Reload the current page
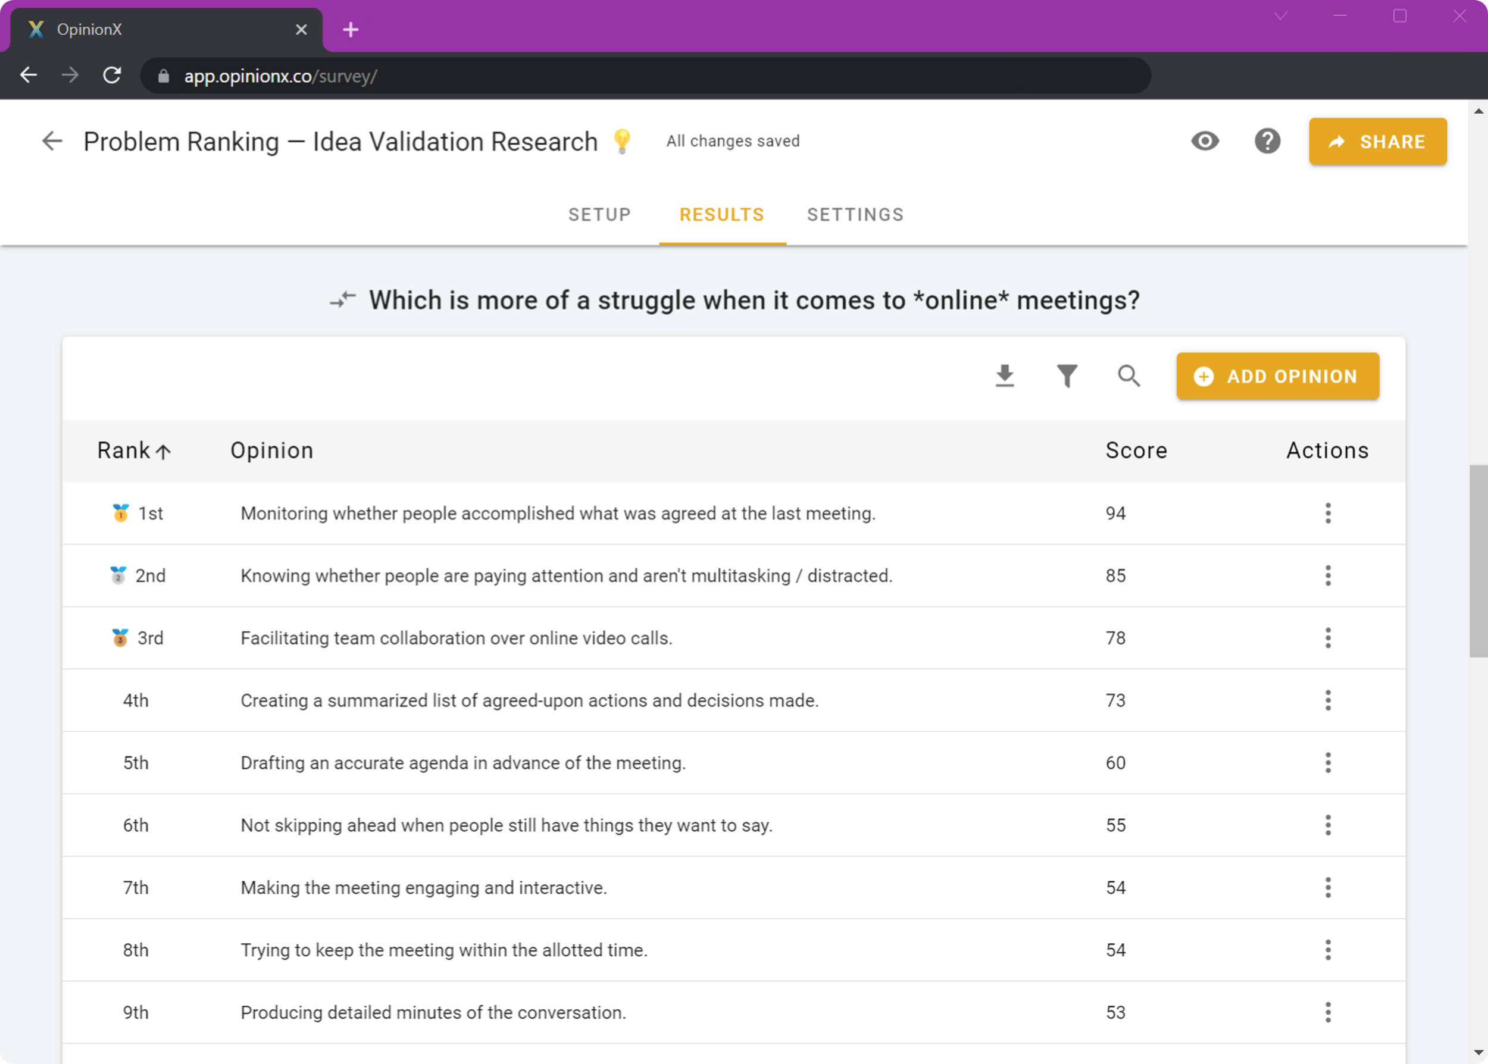The height and width of the screenshot is (1064, 1488). 112,75
